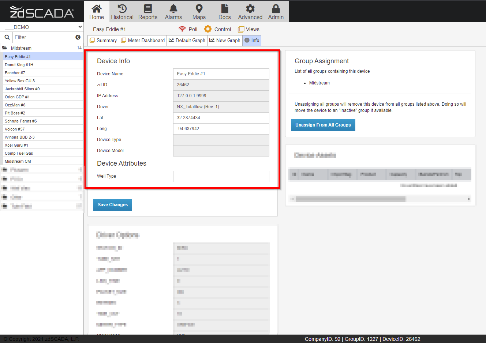Open the Views selector

pos(248,29)
